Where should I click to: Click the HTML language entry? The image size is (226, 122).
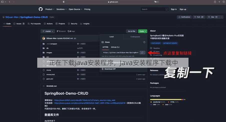173,102
